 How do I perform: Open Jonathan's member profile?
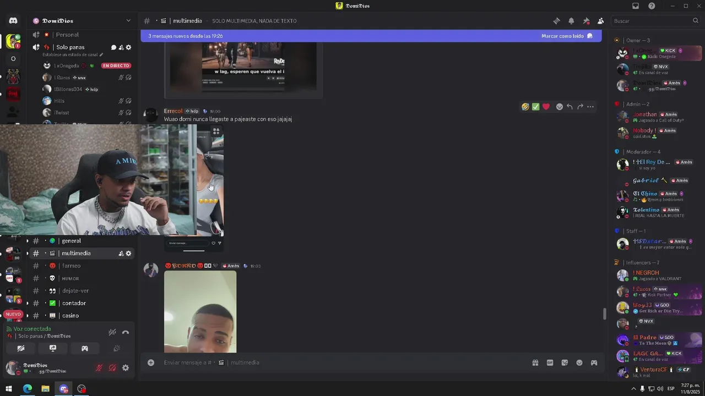tap(658, 117)
